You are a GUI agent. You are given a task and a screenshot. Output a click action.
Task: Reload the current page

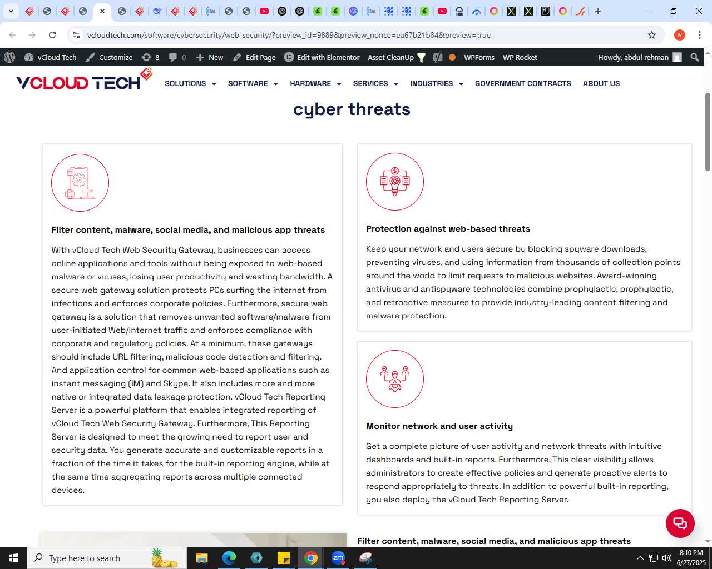[x=52, y=35]
